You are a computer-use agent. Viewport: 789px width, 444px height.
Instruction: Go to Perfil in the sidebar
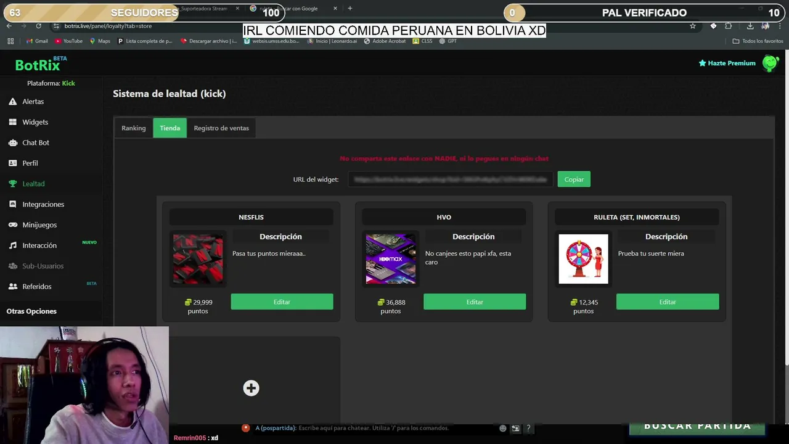(30, 163)
